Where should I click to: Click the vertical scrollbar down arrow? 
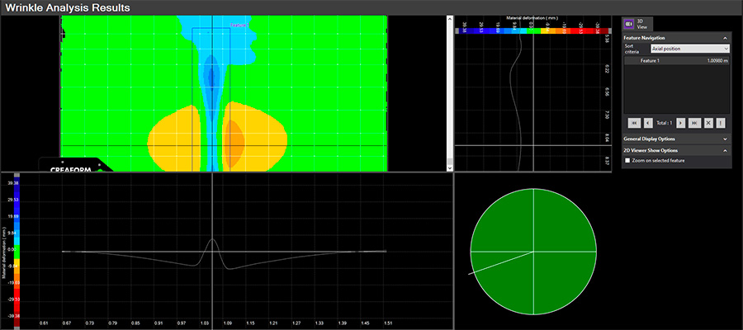point(450,167)
